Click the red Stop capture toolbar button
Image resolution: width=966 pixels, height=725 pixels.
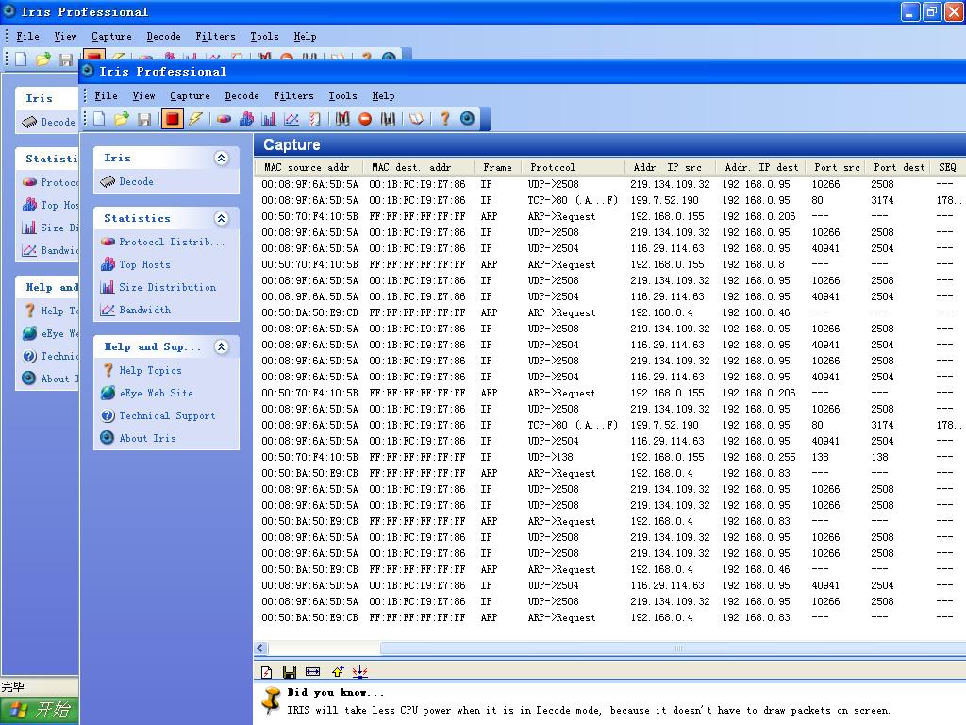pyautogui.click(x=172, y=119)
